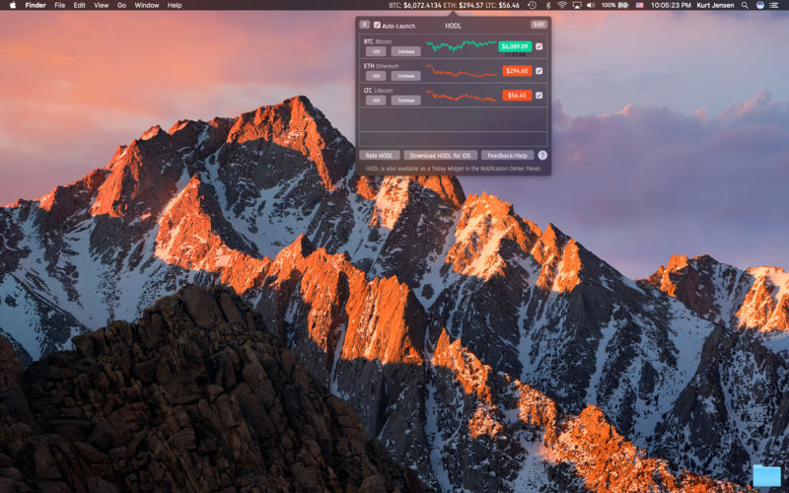Open the US flag input menu
The height and width of the screenshot is (493, 789).
(639, 5)
